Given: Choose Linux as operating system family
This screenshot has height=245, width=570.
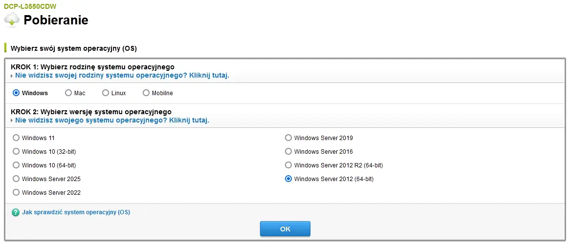Looking at the screenshot, I should [106, 93].
